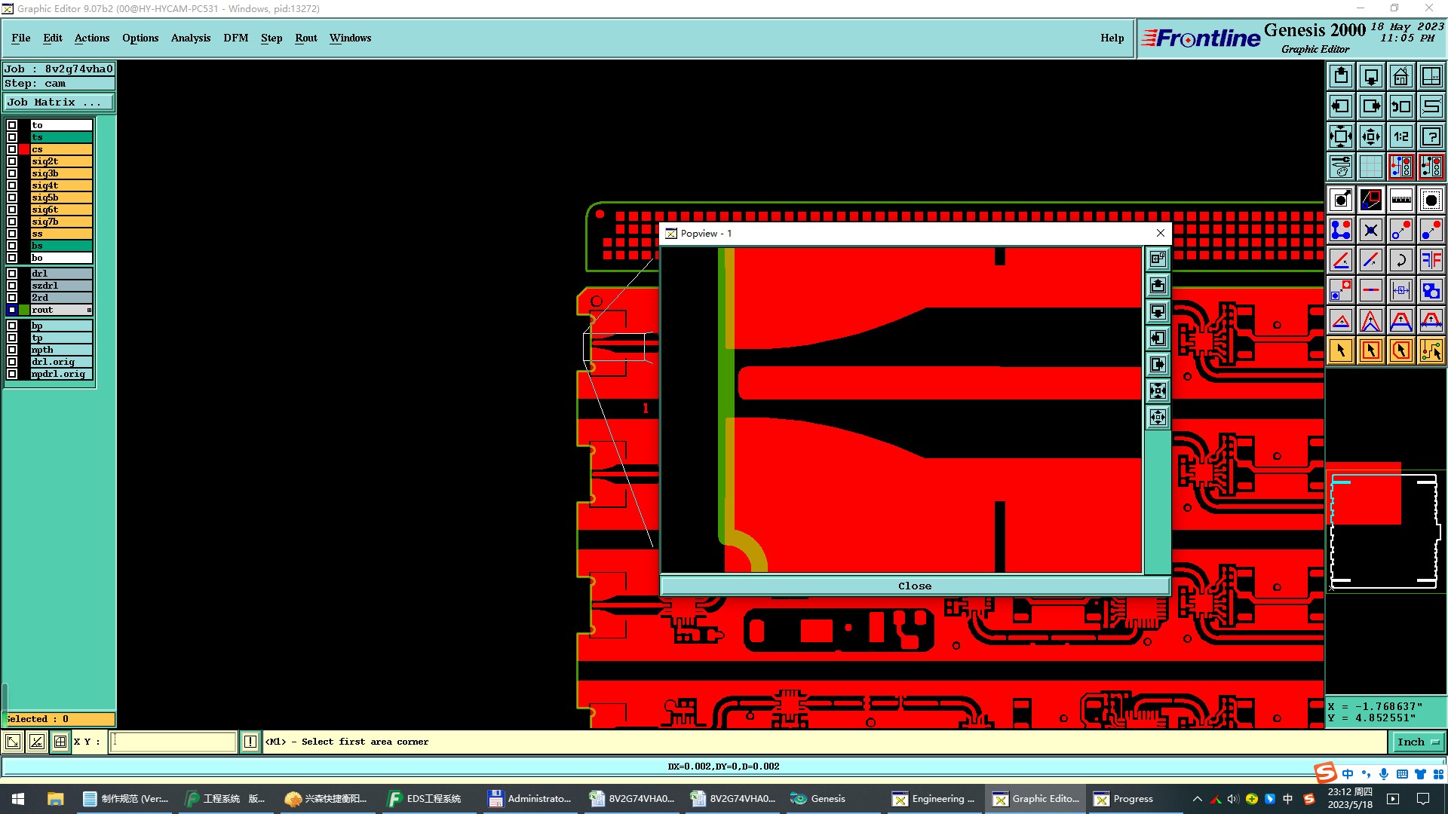Open the DFM menu

pos(235,38)
